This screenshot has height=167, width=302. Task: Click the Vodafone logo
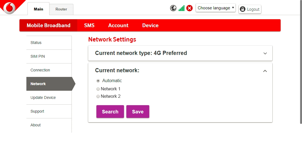tap(10, 8)
